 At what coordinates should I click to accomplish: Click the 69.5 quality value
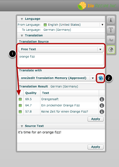tap(28, 99)
